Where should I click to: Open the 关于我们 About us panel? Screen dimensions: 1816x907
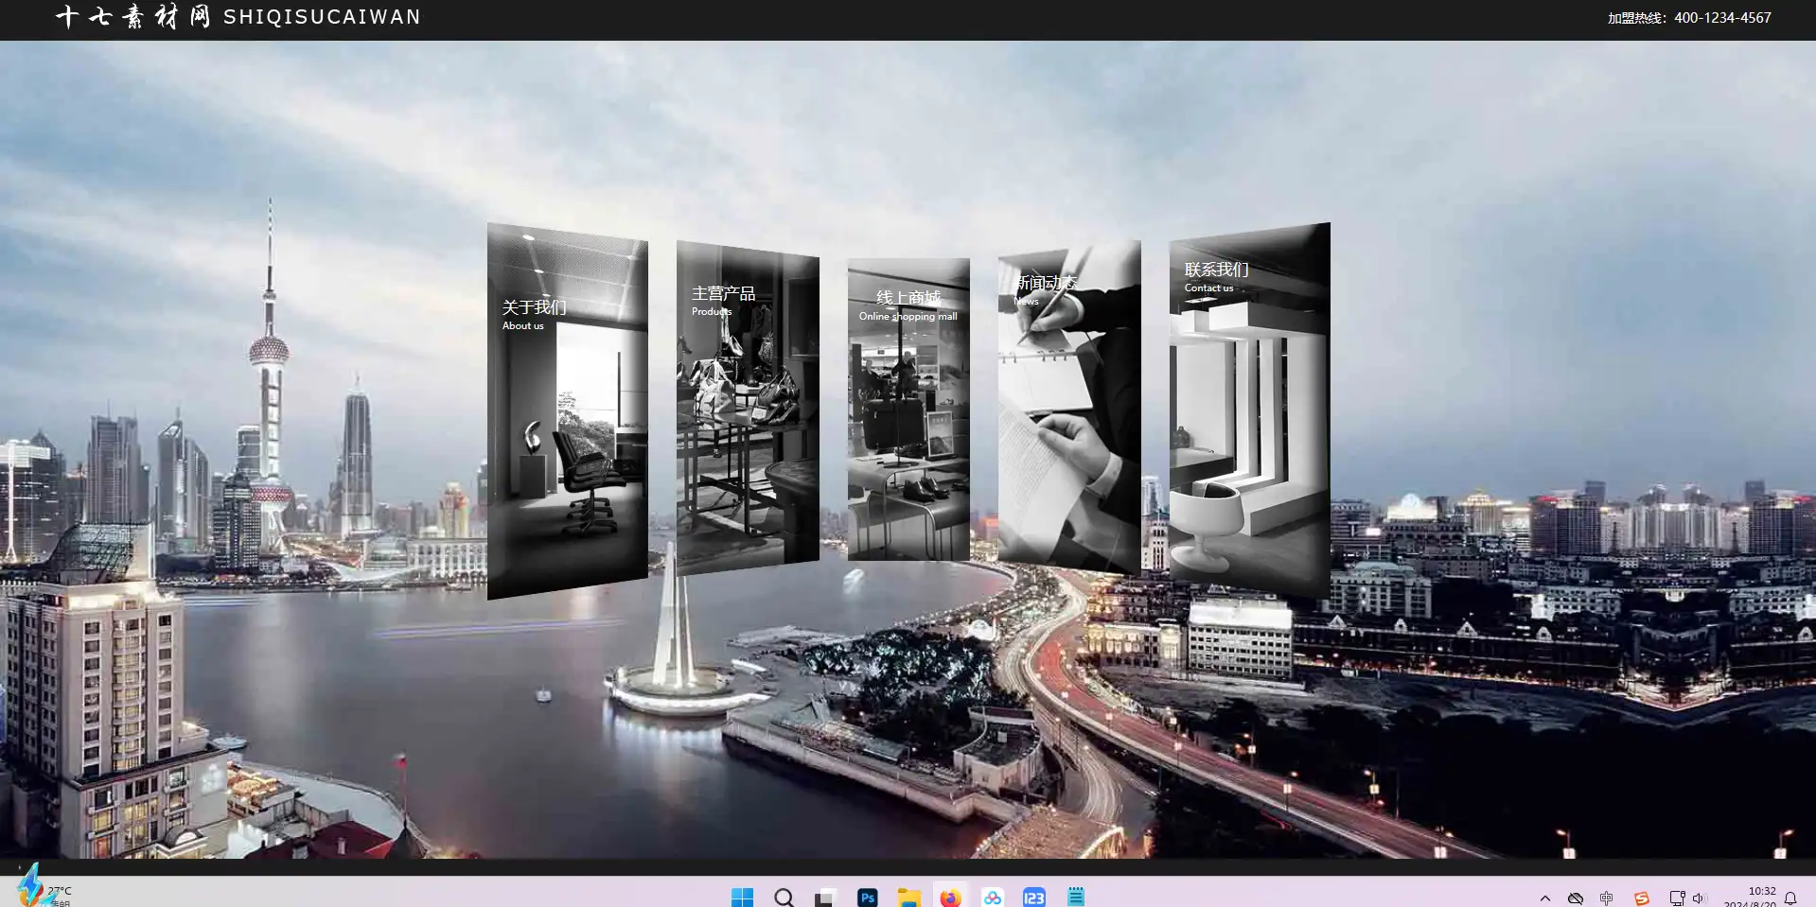click(x=568, y=410)
